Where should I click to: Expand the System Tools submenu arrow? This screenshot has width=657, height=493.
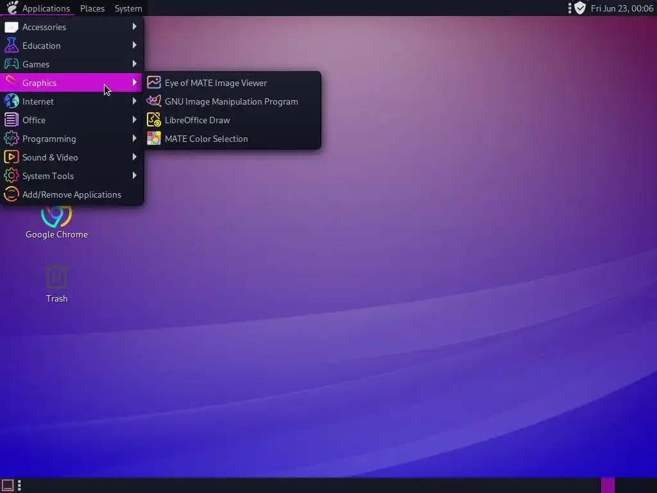click(135, 176)
